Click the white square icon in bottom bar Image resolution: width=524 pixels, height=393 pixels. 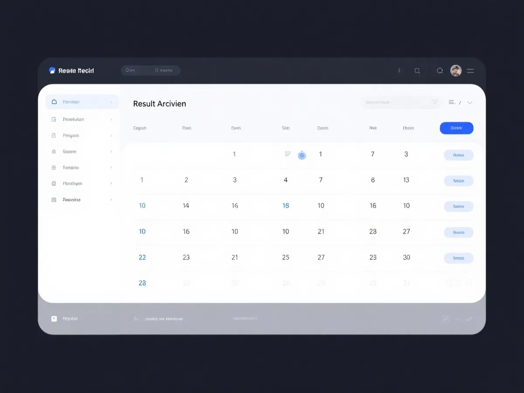click(x=54, y=319)
